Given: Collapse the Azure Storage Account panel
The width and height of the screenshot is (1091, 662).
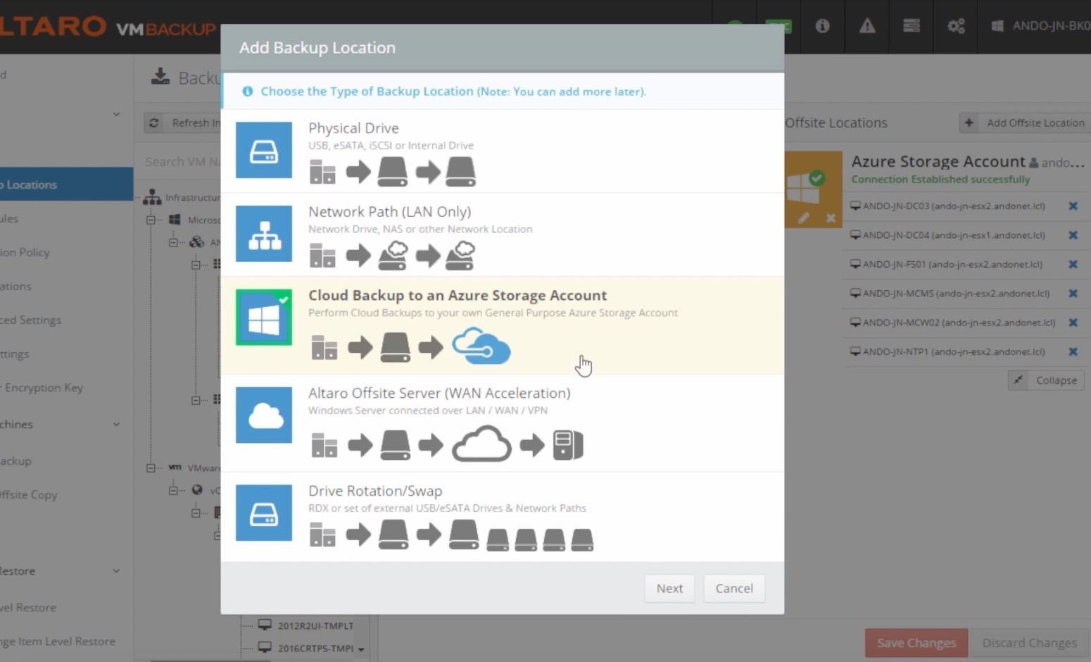Looking at the screenshot, I should click(x=1047, y=380).
